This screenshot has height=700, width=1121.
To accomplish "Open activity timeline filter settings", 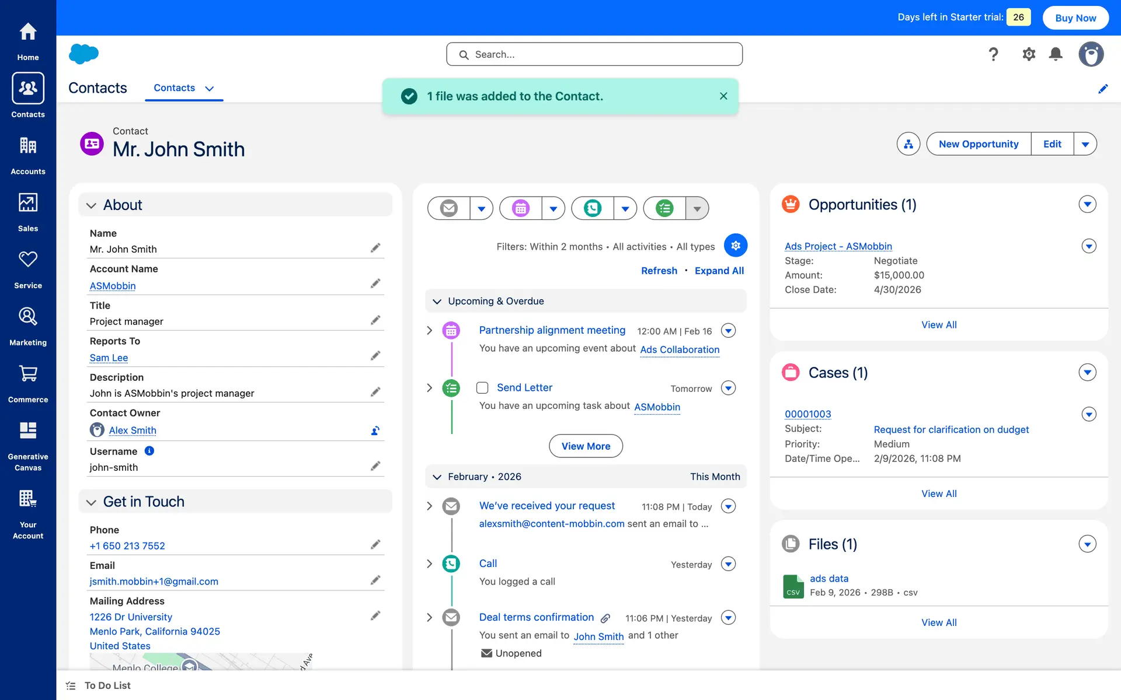I will coord(736,246).
